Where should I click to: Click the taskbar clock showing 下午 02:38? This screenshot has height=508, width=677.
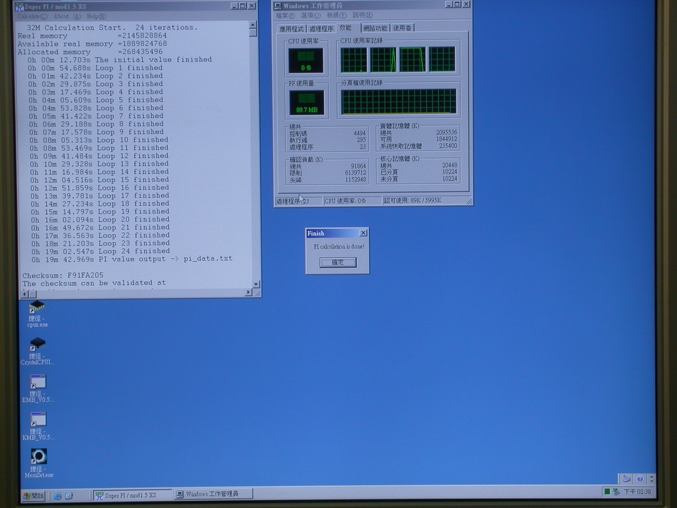click(x=637, y=491)
